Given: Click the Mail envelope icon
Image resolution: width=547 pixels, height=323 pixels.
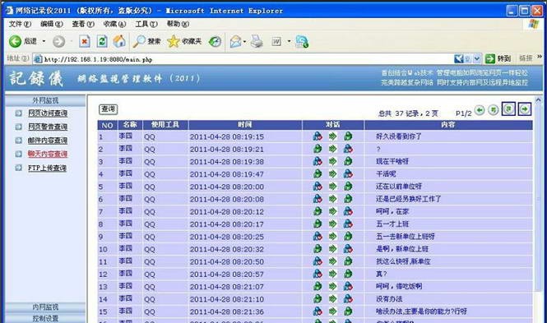Looking at the screenshot, I should (x=235, y=42).
